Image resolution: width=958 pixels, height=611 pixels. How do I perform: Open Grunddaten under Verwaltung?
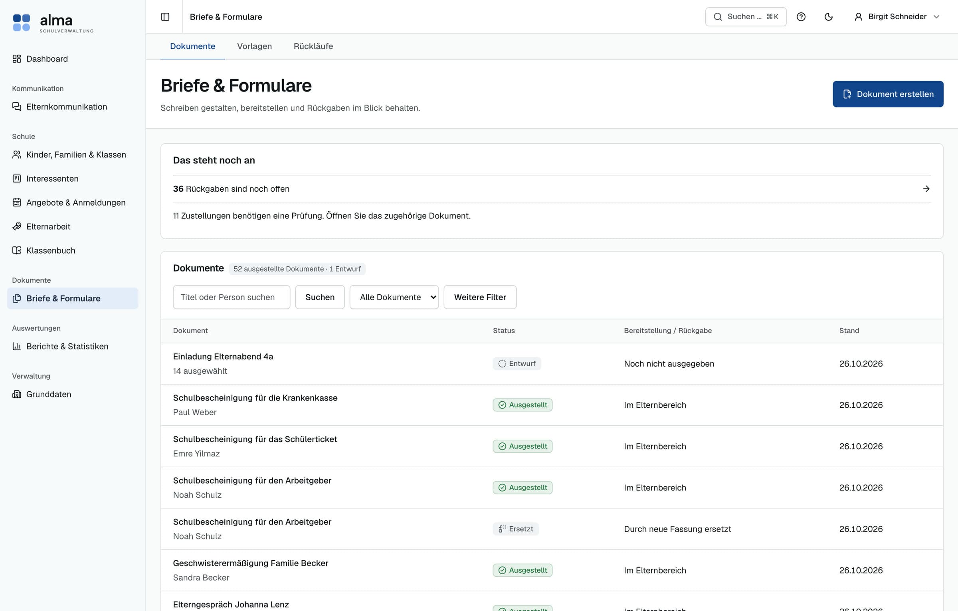73,394
